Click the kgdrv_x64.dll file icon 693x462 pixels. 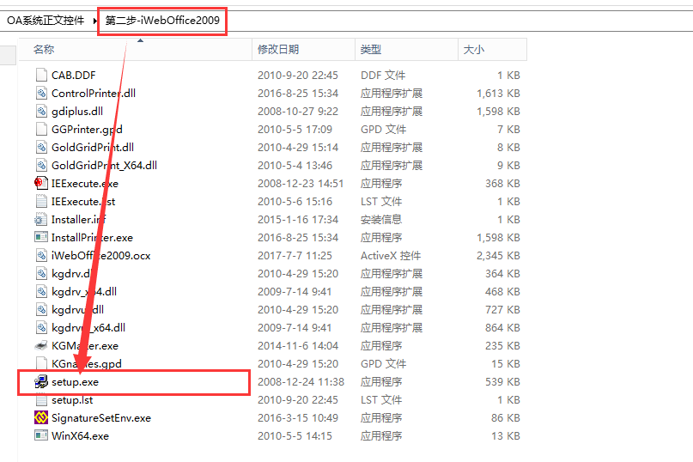[x=41, y=291]
